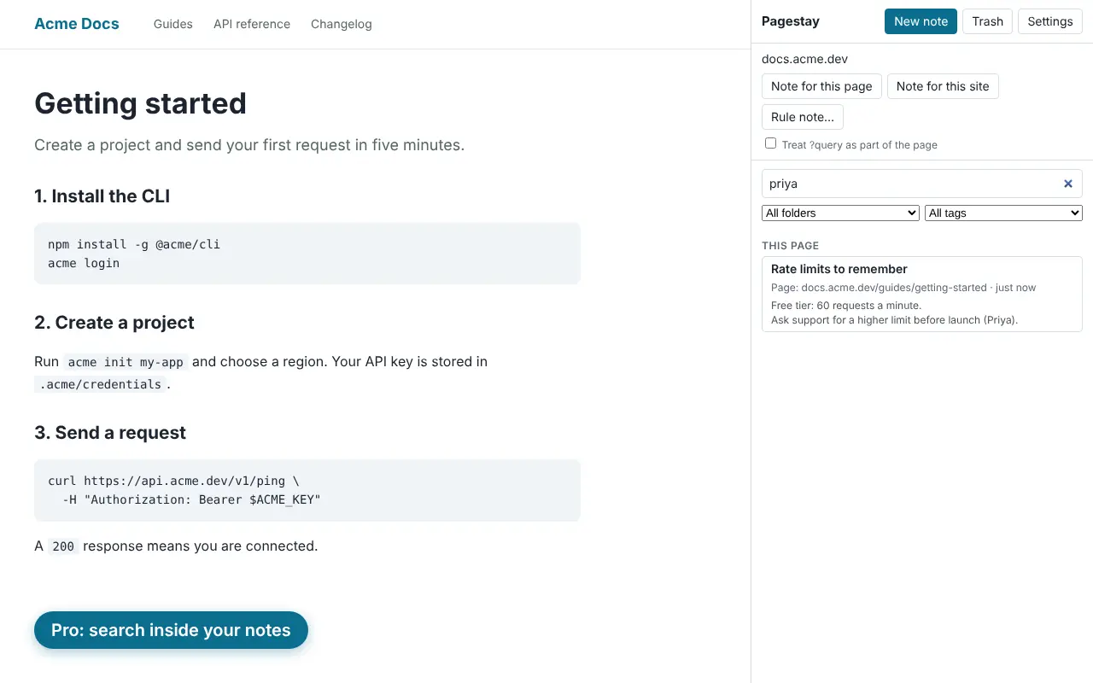Image resolution: width=1093 pixels, height=683 pixels.
Task: Open the All tags dropdown
Action: (1003, 213)
